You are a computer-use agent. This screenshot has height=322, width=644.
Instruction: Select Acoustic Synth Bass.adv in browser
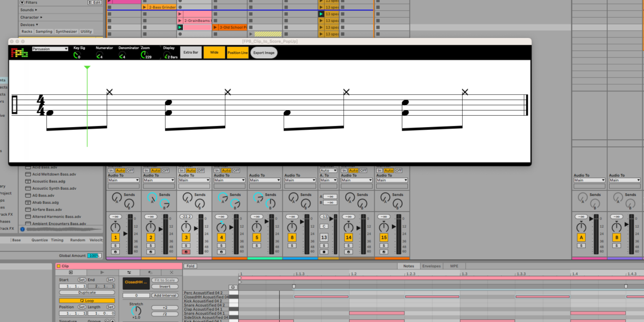[54, 188]
